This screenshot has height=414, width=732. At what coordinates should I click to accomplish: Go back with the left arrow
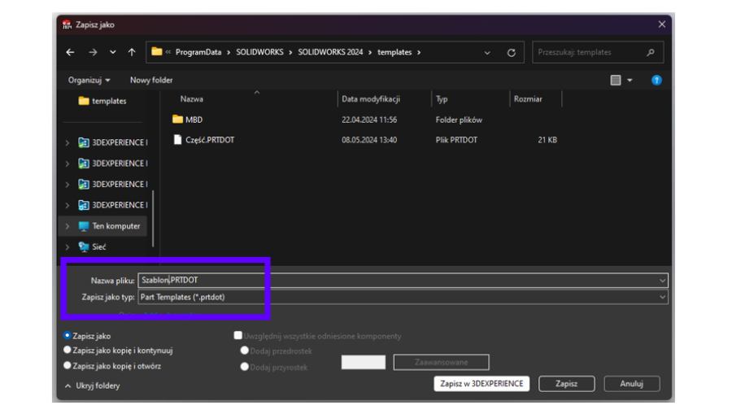(70, 52)
